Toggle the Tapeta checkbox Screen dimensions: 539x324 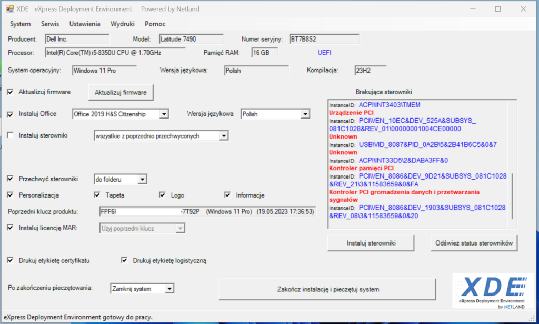coord(97,195)
